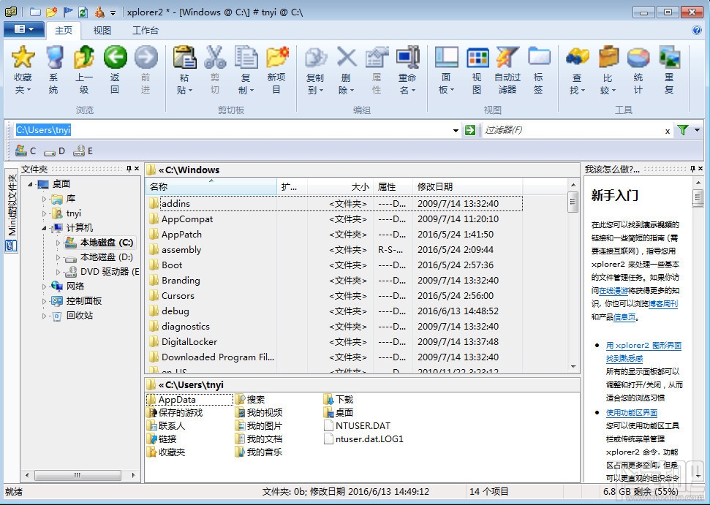The width and height of the screenshot is (710, 505).
Task: Go up one level with 上一级
Action: 84,57
